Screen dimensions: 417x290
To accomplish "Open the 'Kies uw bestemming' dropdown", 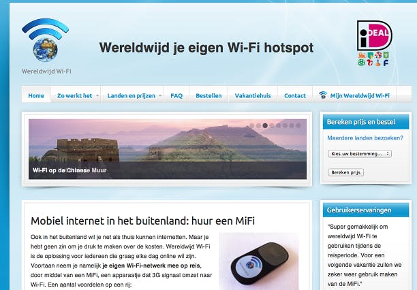I will [x=360, y=154].
